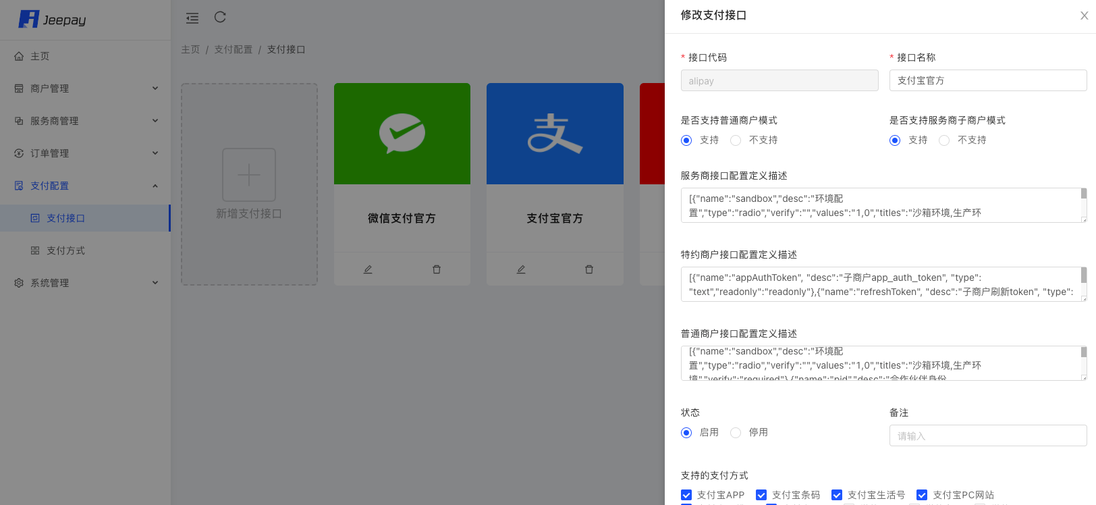Uncheck the 支付宝条码 checkbox

[x=761, y=495]
